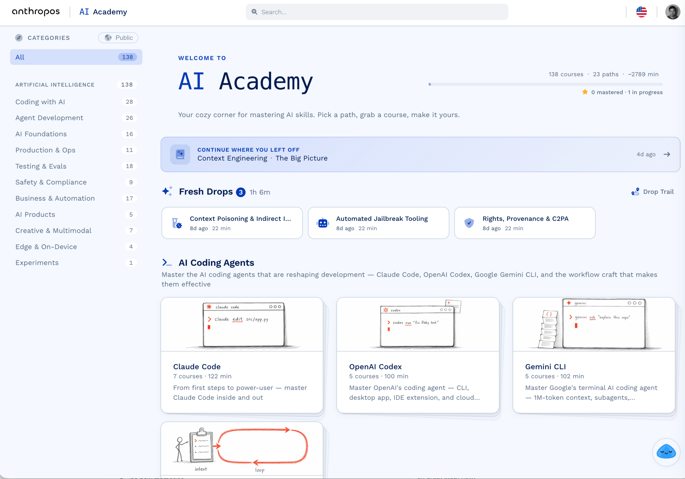
Task: Click the '~2789 min' stat text
Action: 643,74
